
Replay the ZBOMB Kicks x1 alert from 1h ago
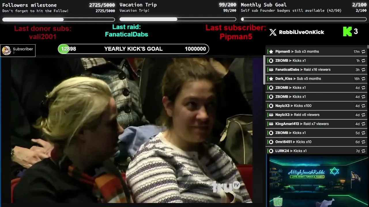(x=363, y=61)
